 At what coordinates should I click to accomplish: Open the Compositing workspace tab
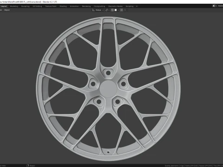point(99,6)
